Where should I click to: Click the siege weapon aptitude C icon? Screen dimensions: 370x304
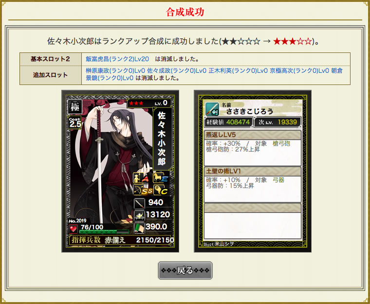pos(161,190)
